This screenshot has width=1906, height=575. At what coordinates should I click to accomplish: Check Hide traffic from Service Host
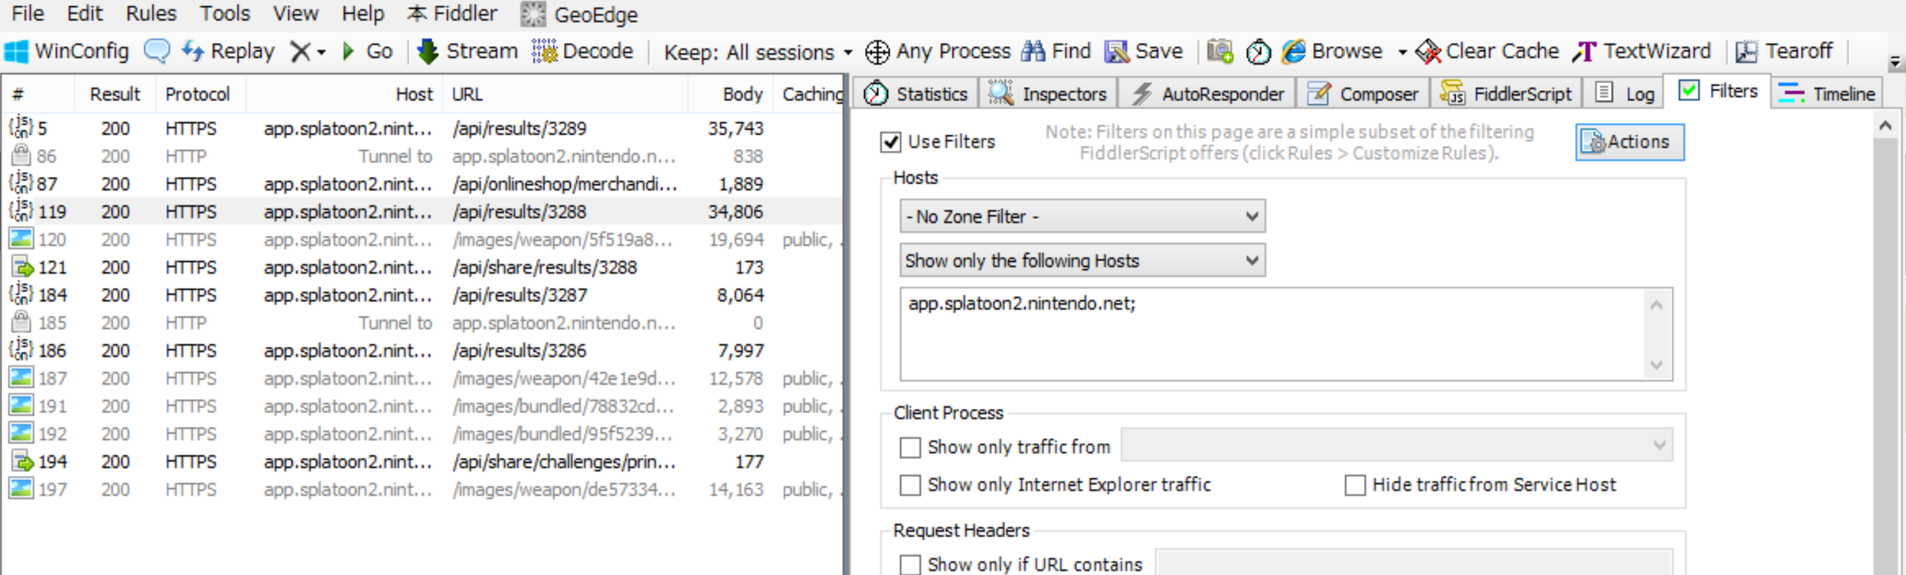click(x=1355, y=485)
